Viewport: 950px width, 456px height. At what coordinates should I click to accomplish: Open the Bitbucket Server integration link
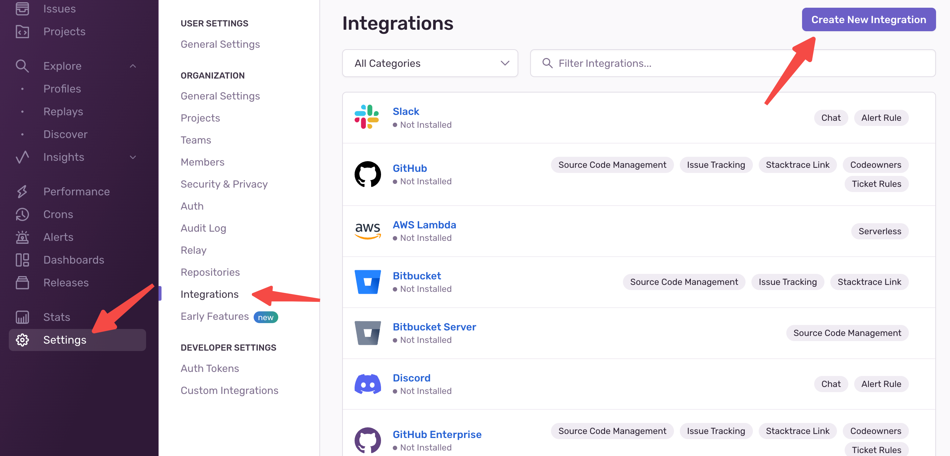coord(434,327)
